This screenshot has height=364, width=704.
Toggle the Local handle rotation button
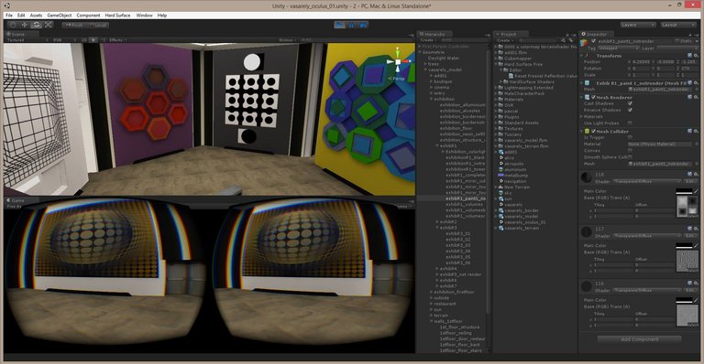tap(97, 25)
